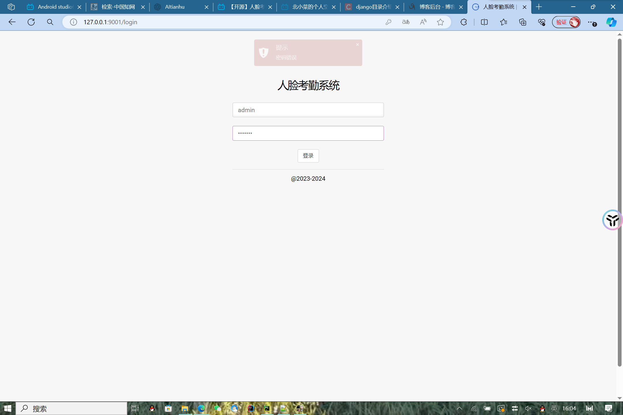Open the Copilot sidebar icon
This screenshot has width=623, height=415.
(x=611, y=22)
